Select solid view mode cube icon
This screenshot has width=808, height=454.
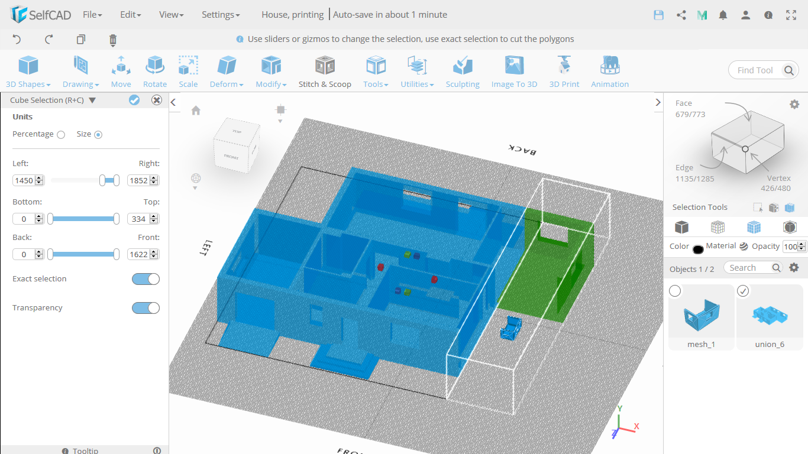click(682, 227)
